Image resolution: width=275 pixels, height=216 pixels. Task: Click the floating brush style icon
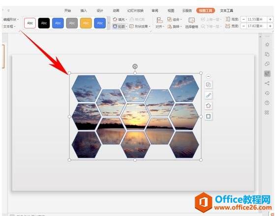point(209,95)
